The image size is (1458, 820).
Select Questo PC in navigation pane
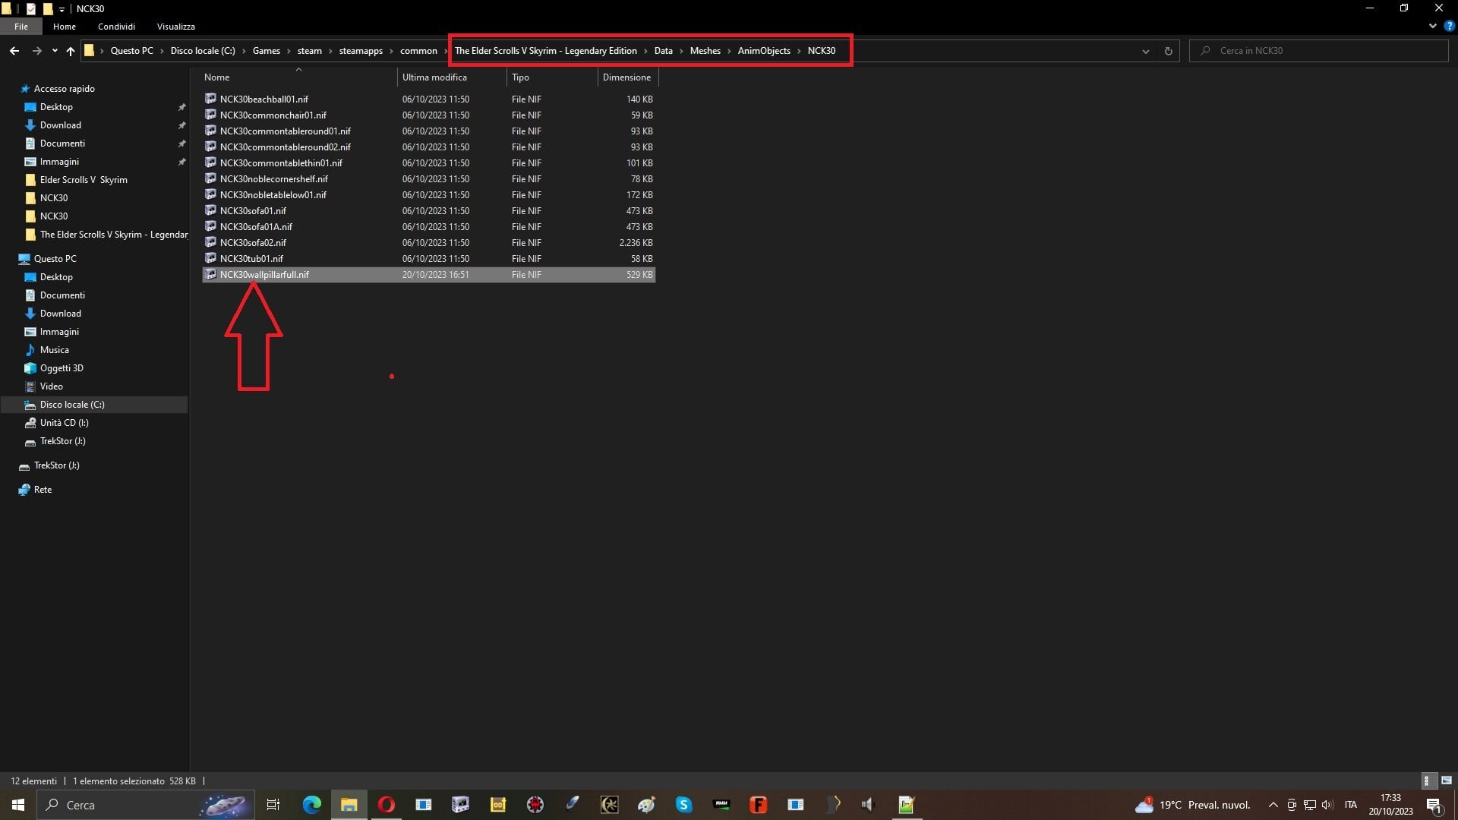55,259
